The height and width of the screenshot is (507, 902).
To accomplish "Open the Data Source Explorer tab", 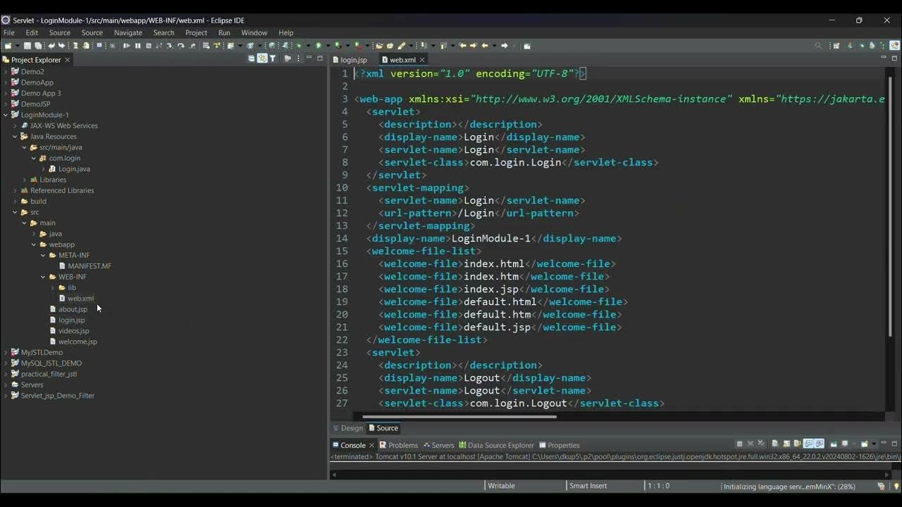I will point(497,445).
